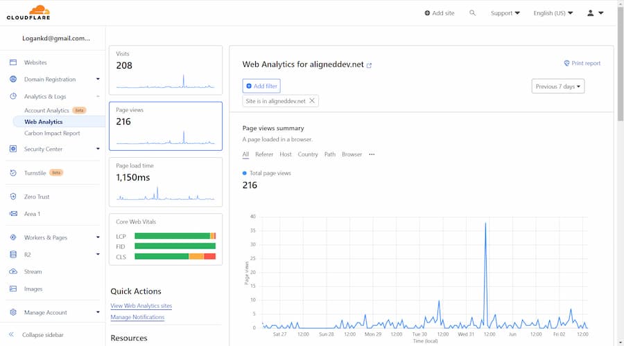Click the Stream cloud icon in sidebar
The width and height of the screenshot is (624, 346).
tap(12, 272)
